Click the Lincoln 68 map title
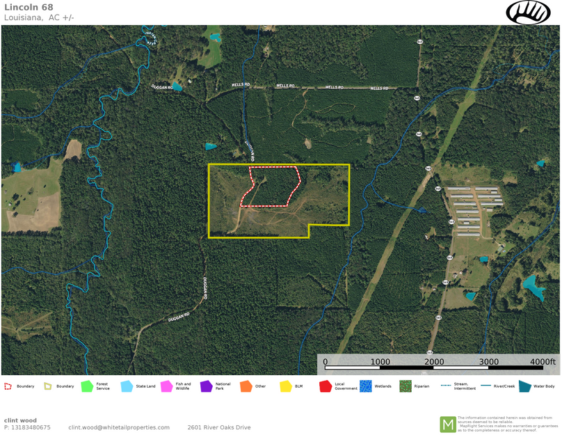 [x=28, y=8]
